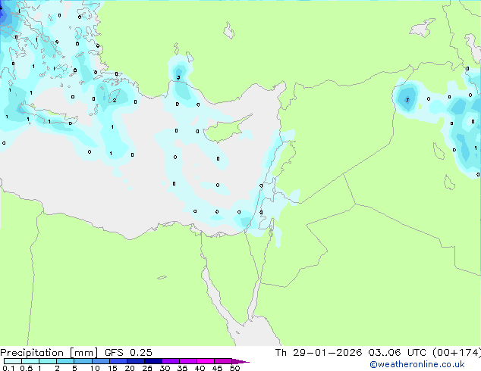Select the 2–5 mm legend color swatch
Viewport: 481px width, 371px height.
coord(65,361)
